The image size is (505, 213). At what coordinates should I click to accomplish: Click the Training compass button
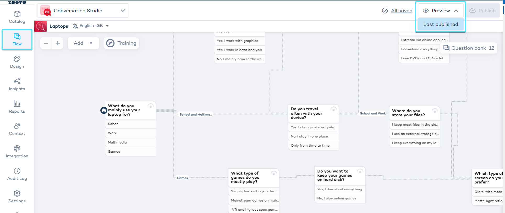point(121,43)
